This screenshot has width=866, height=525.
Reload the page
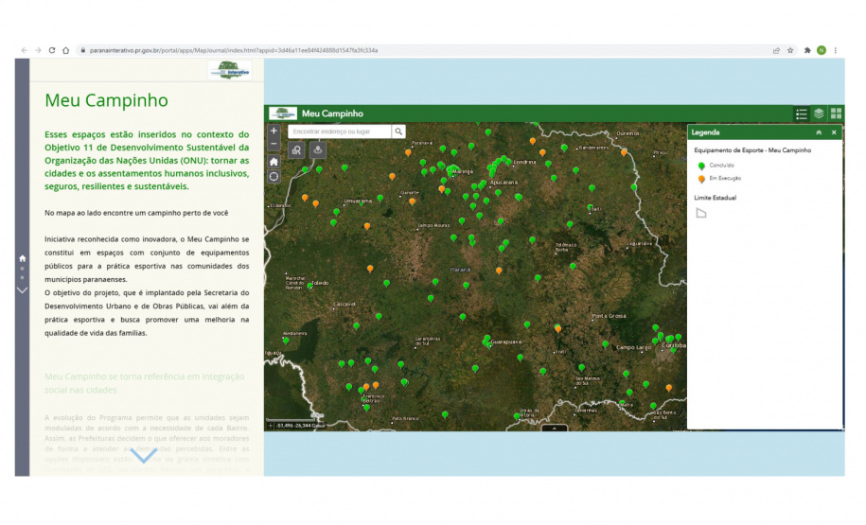point(52,50)
